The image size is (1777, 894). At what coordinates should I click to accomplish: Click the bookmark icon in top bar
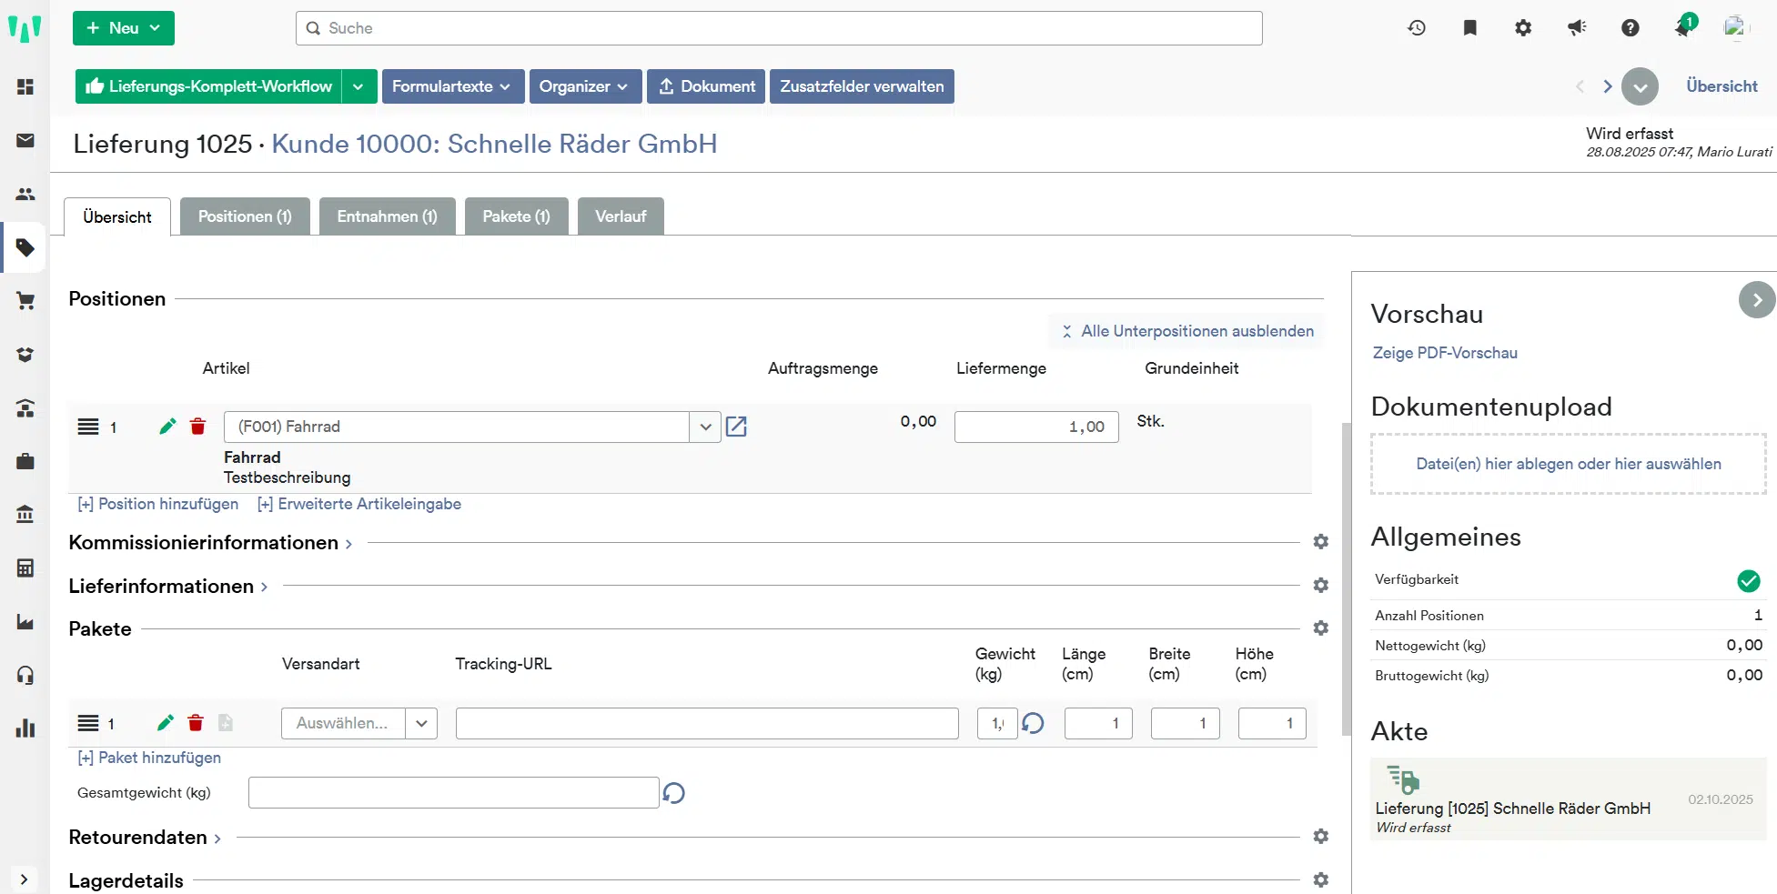click(1469, 28)
